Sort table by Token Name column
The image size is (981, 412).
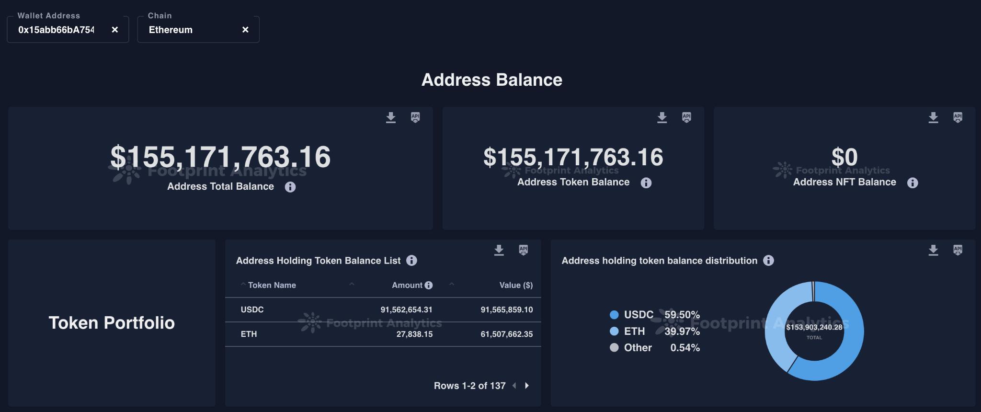click(x=272, y=286)
